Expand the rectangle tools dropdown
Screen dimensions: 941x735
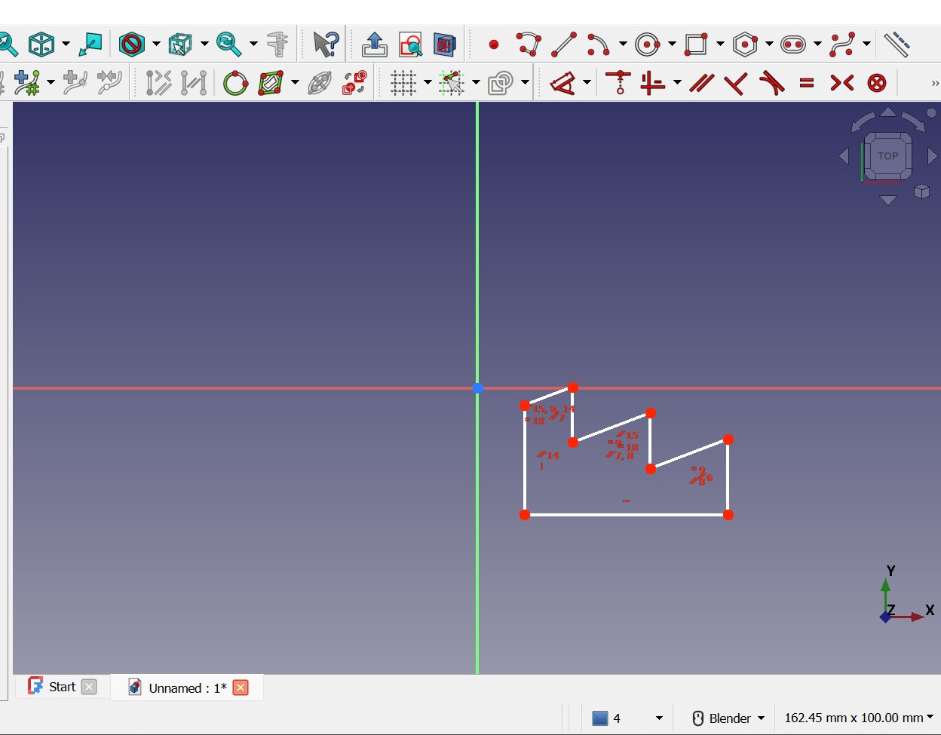pos(720,44)
